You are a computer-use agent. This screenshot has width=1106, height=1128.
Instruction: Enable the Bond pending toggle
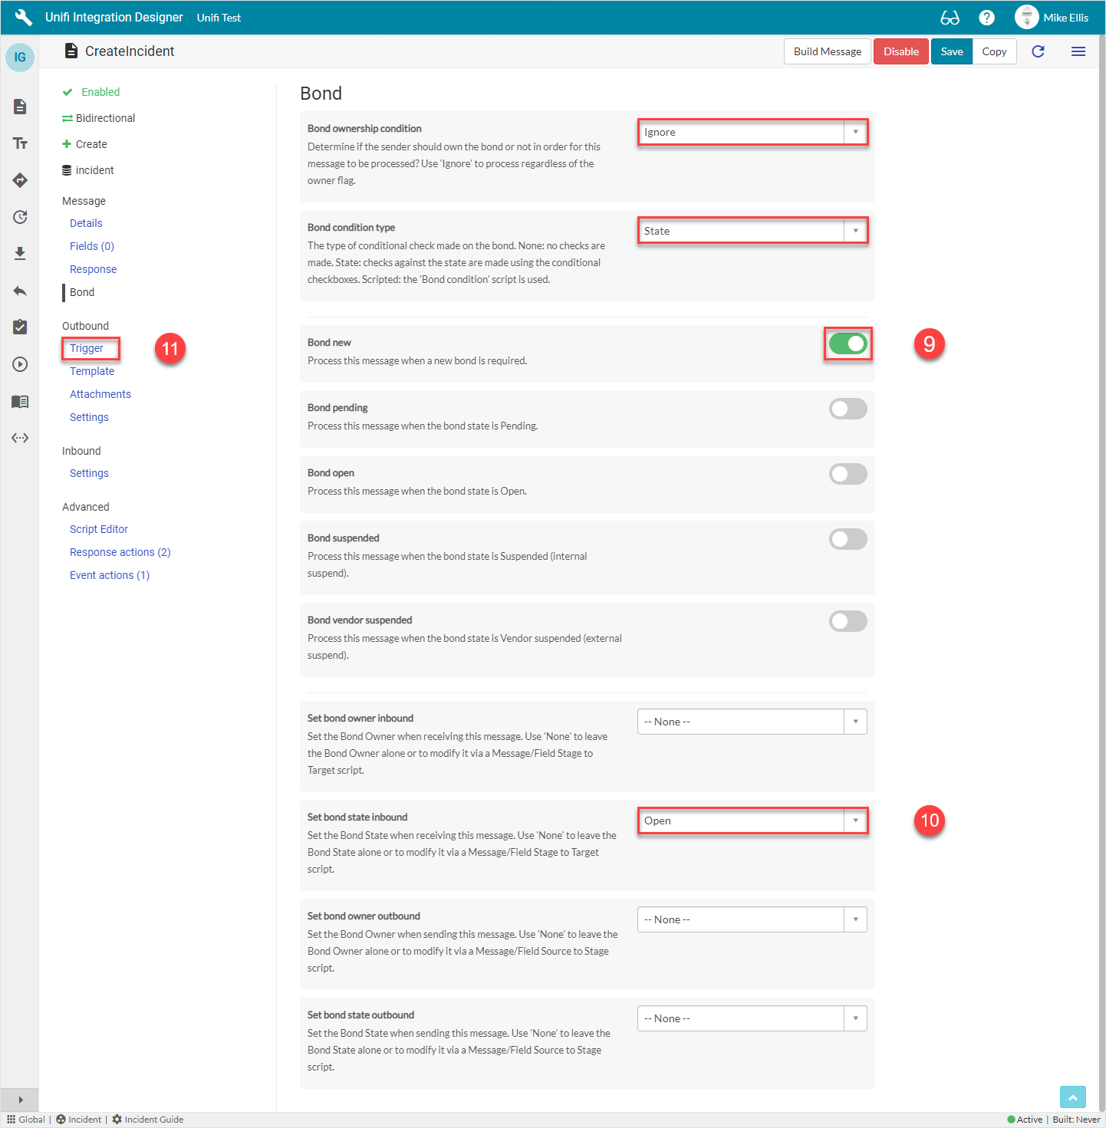pos(848,409)
